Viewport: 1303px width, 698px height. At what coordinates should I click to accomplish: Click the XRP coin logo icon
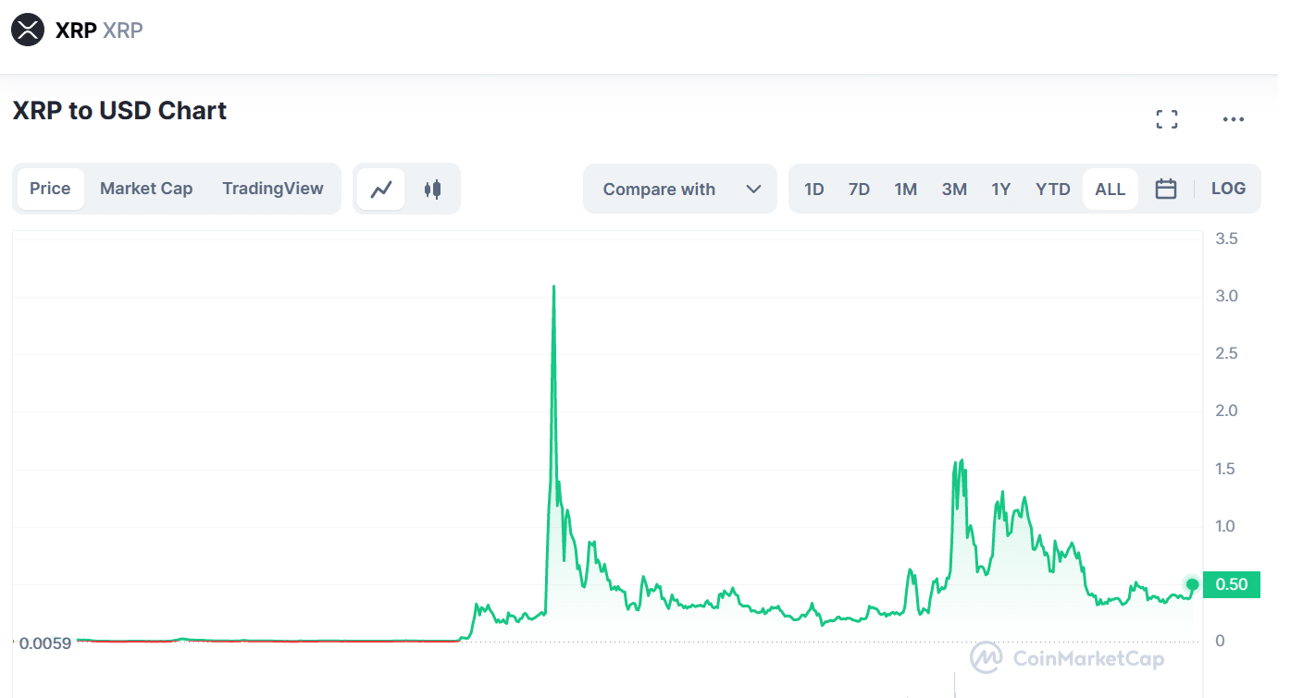(28, 30)
